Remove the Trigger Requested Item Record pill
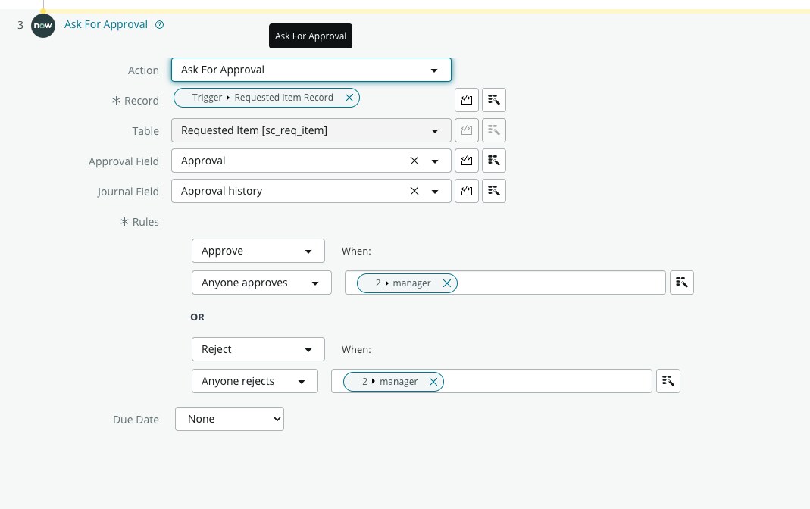The image size is (810, 509). [x=349, y=97]
